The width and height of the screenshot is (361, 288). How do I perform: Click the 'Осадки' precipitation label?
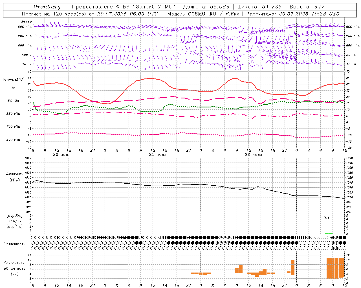point(15,221)
